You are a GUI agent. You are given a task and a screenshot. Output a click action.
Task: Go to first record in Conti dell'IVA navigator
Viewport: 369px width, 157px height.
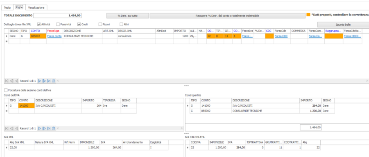(x=7, y=128)
